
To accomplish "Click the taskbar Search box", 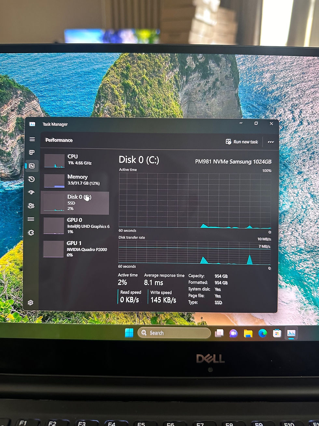I will tap(174, 333).
